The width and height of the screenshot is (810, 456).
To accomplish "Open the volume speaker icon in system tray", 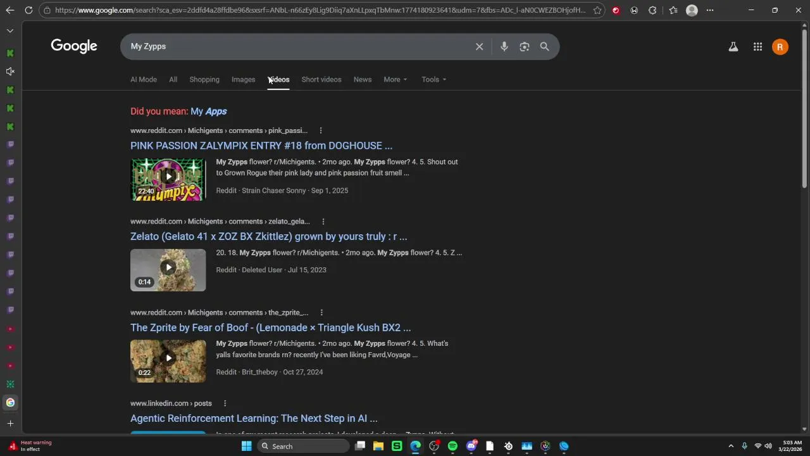I will [x=768, y=446].
